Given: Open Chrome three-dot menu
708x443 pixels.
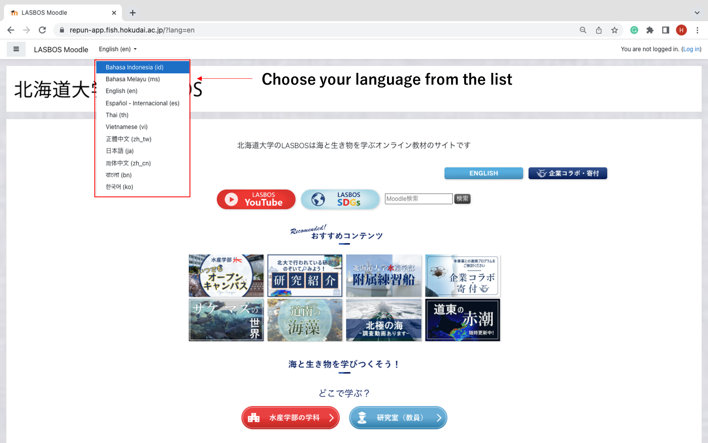Looking at the screenshot, I should (x=697, y=30).
